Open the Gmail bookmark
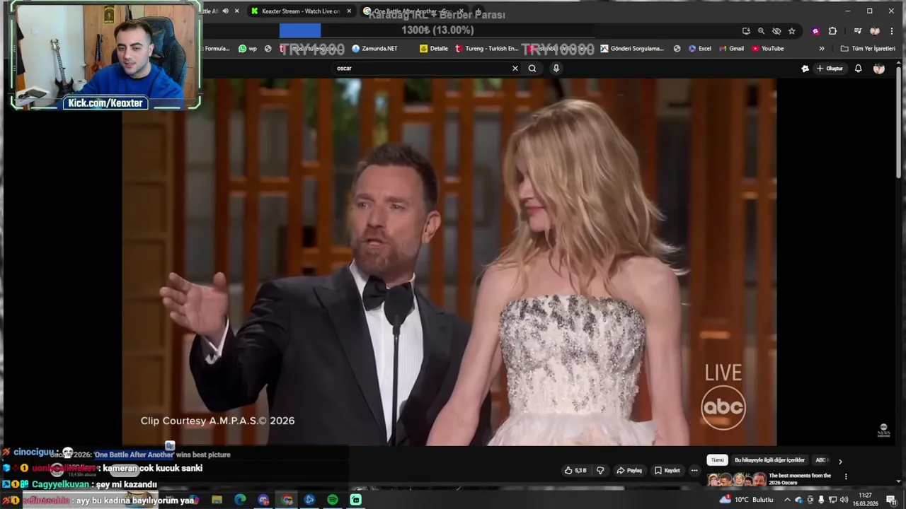906x509 pixels. pyautogui.click(x=731, y=49)
